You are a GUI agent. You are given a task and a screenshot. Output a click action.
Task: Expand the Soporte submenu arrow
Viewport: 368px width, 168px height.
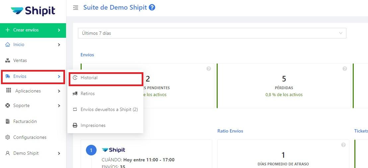[x=59, y=106]
